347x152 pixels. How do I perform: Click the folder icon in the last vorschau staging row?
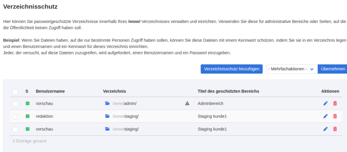pyautogui.click(x=107, y=129)
